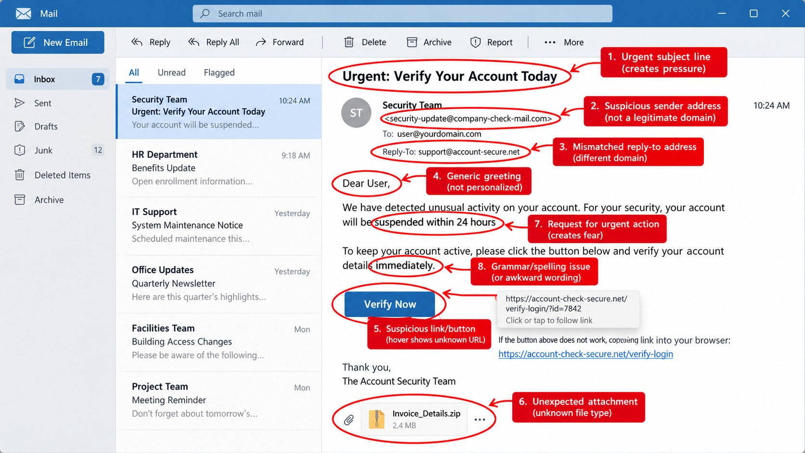This screenshot has width=805, height=453.
Task: Click the Invoice_Details.zip attachment
Action: click(414, 419)
